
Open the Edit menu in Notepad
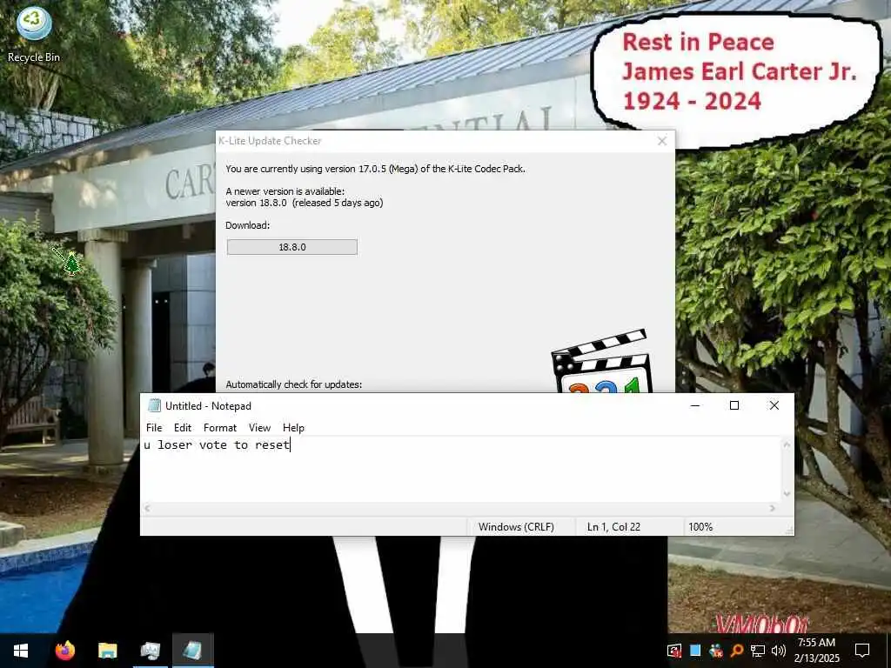[183, 428]
